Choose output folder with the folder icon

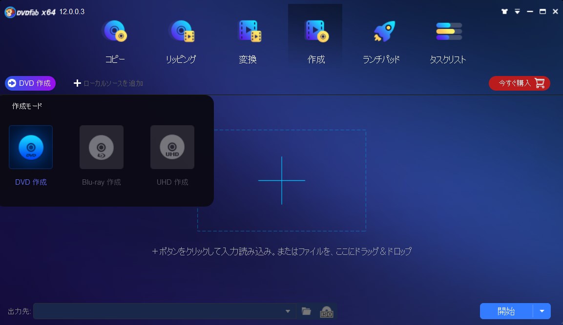tap(306, 311)
